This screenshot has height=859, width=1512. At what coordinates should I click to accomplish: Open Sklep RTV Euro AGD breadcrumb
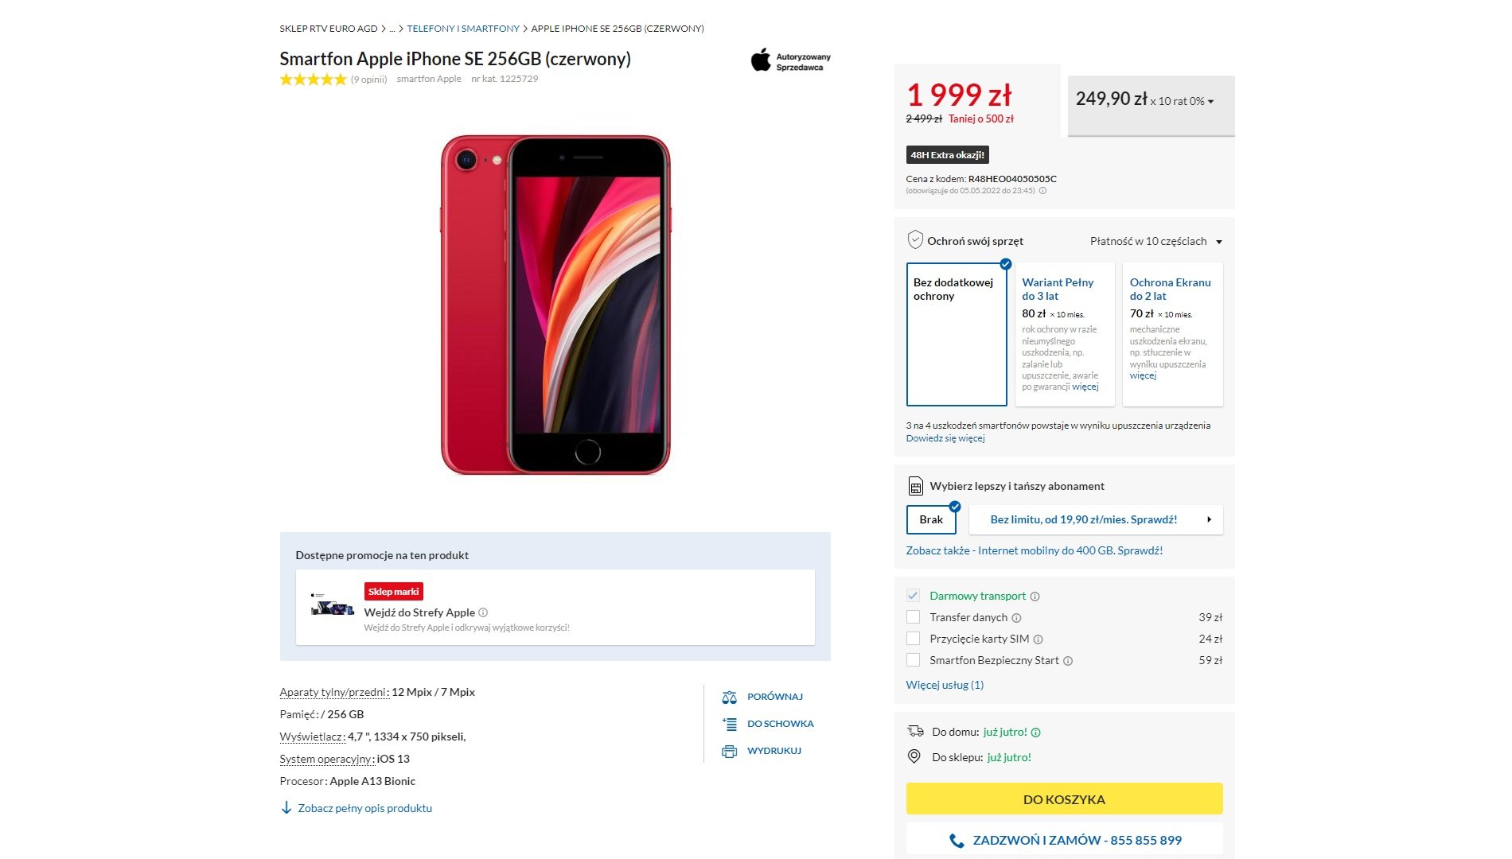328,29
